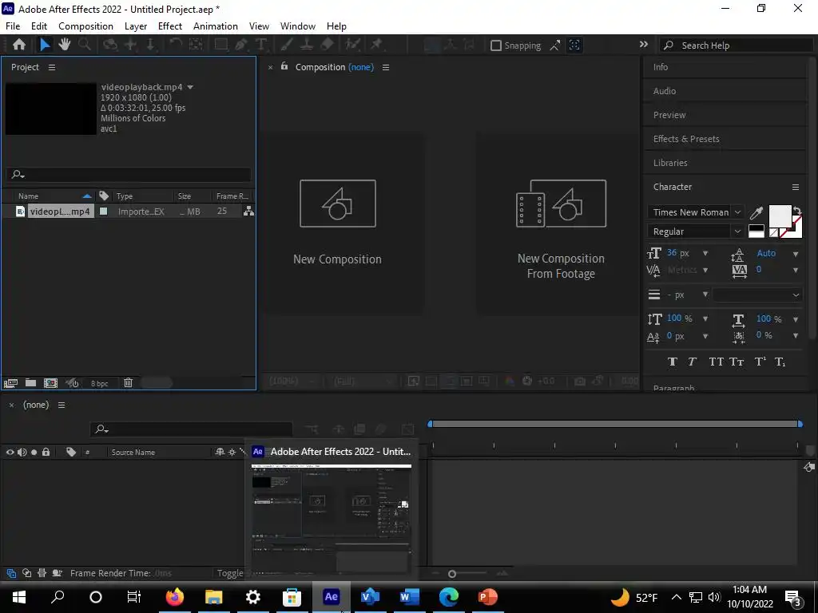The height and width of the screenshot is (613, 818).
Task: Toggle All Caps text style
Action: (x=716, y=362)
